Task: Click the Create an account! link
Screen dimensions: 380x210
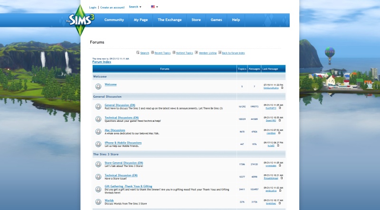Action: tap(113, 8)
